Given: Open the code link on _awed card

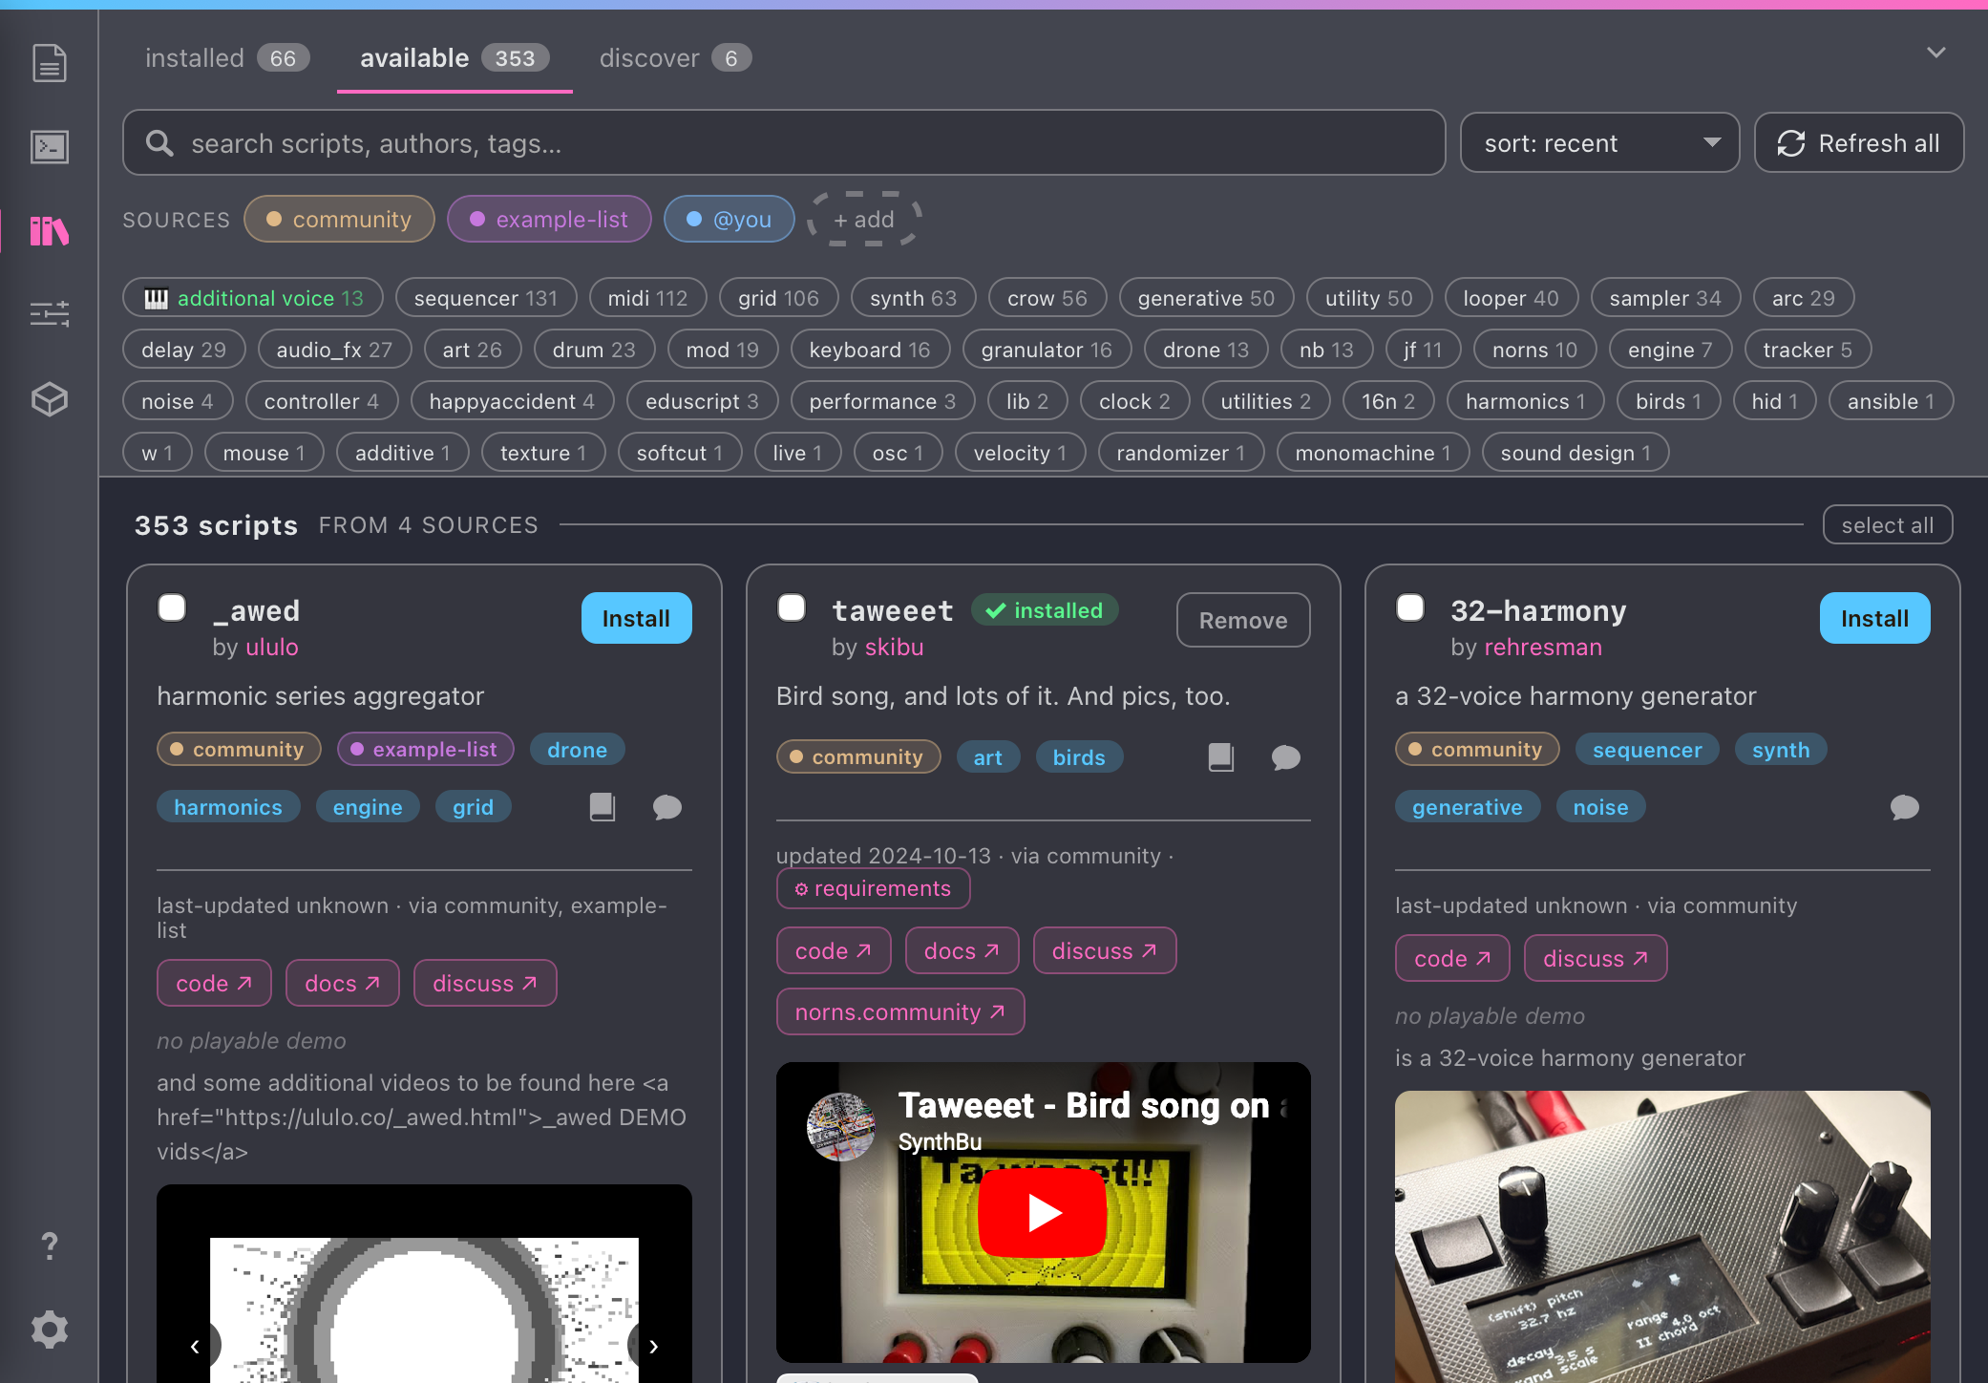Looking at the screenshot, I should pos(214,983).
